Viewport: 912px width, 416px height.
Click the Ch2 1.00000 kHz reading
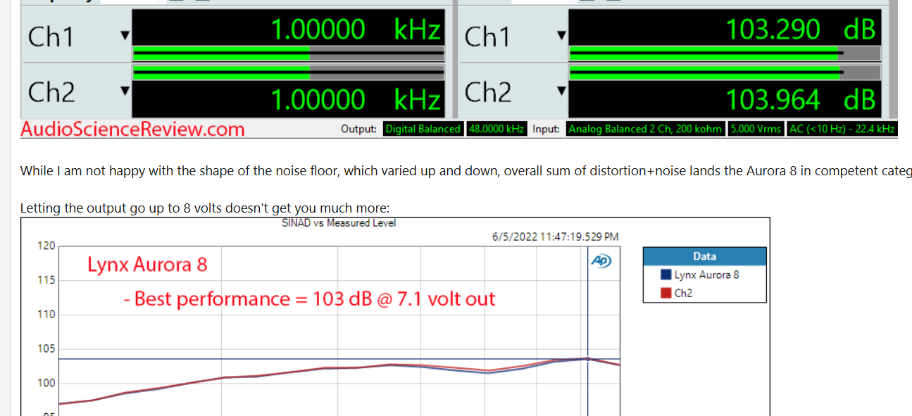click(x=356, y=100)
